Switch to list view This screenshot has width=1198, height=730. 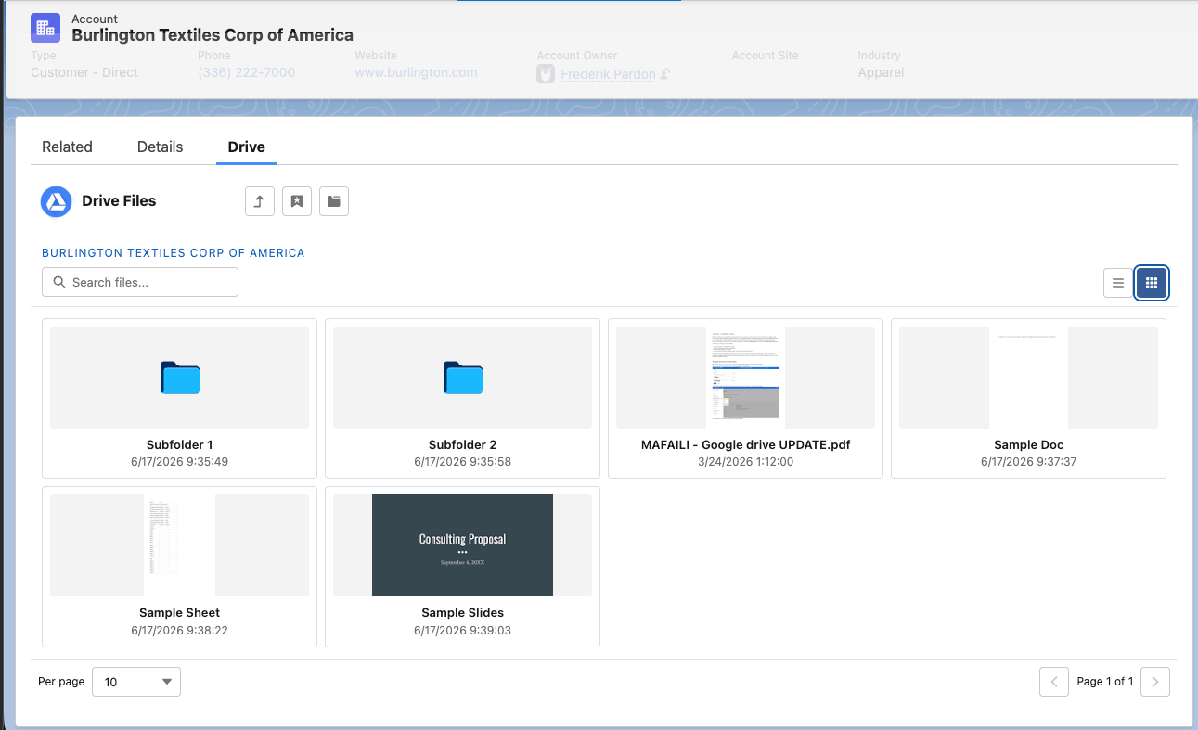pyautogui.click(x=1118, y=283)
